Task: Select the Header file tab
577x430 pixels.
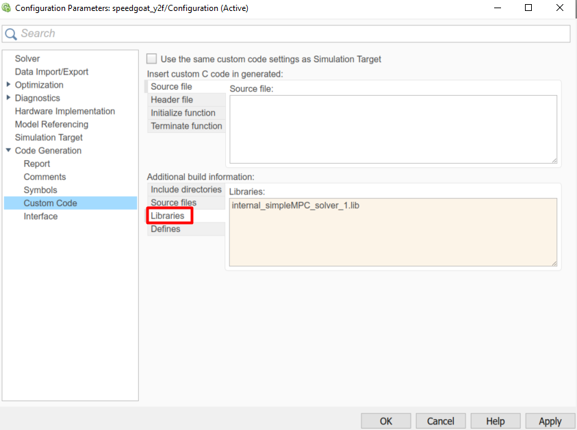Action: 172,100
